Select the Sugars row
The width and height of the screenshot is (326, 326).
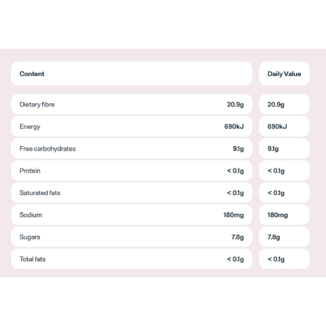(132, 237)
